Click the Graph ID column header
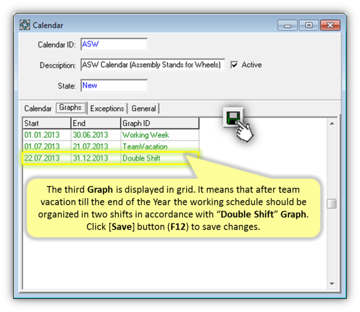 click(x=158, y=123)
